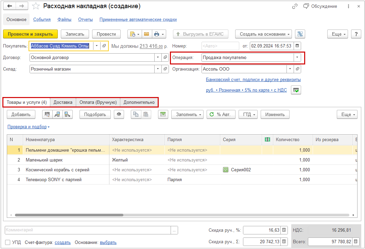Switch to Основное section
The image size is (365, 249).
(x=16, y=20)
